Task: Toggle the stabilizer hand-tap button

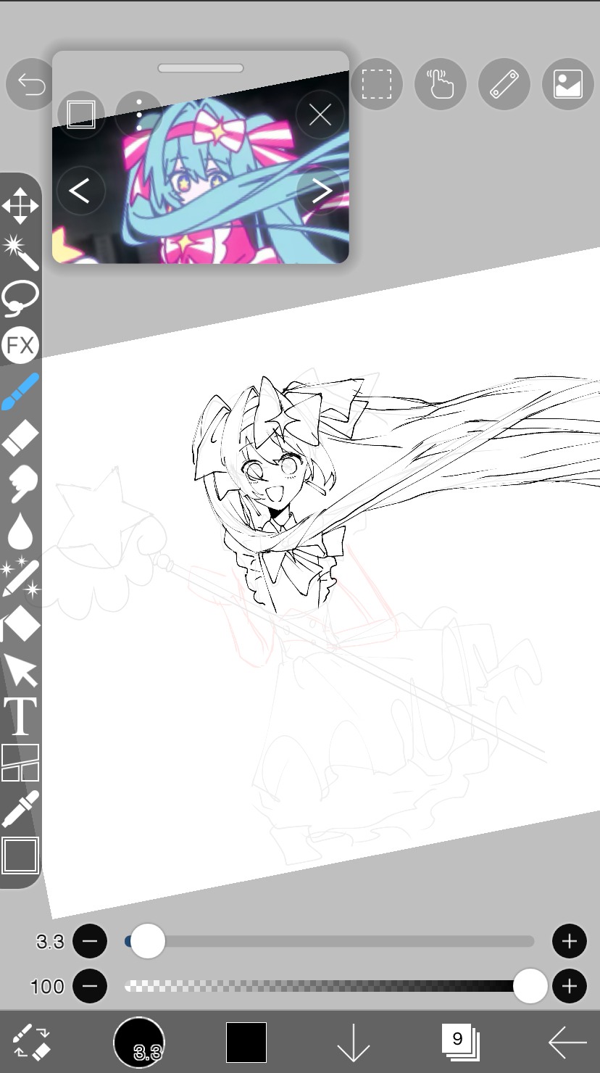Action: point(440,84)
